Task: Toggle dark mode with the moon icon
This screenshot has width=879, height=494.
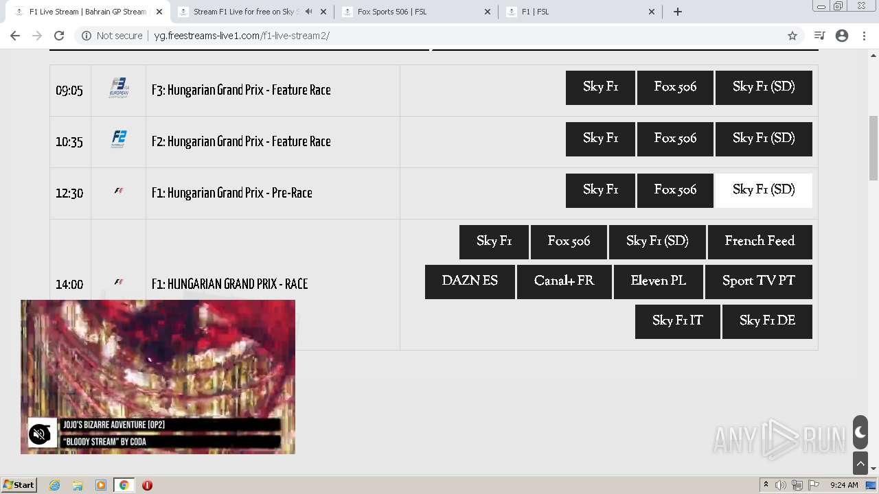Action: tap(860, 432)
